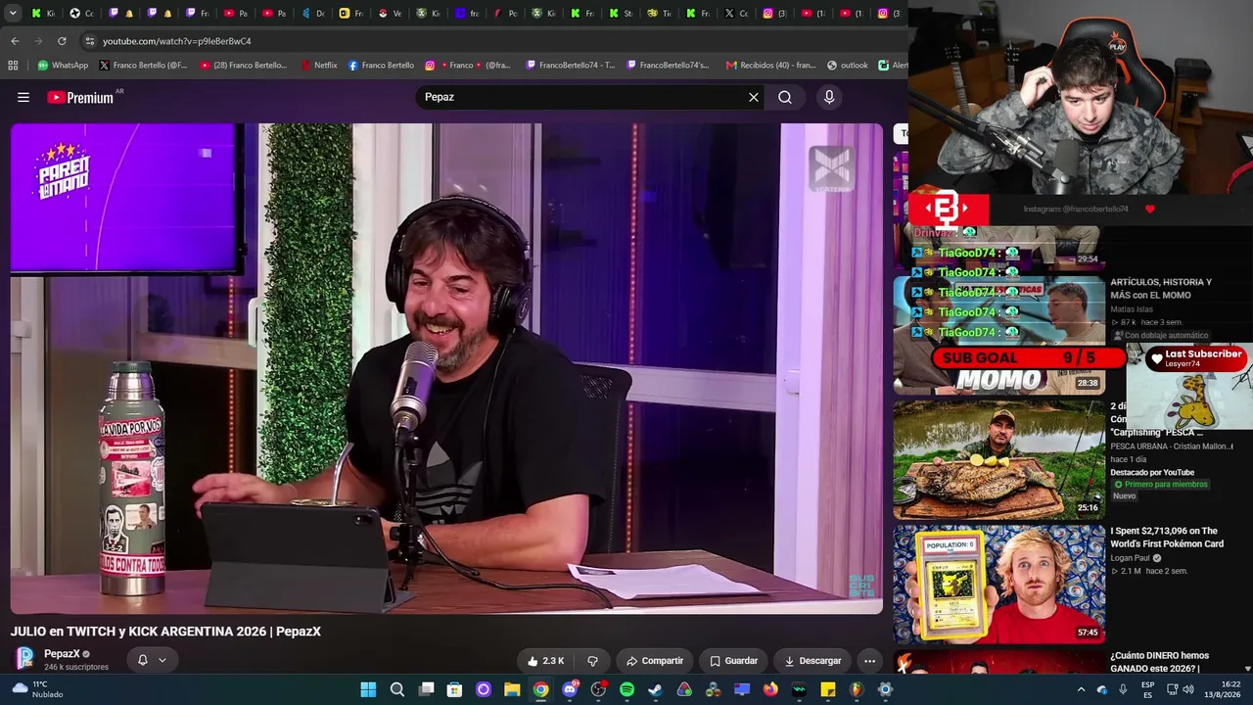Open OBS Studio from taskbar

(598, 689)
